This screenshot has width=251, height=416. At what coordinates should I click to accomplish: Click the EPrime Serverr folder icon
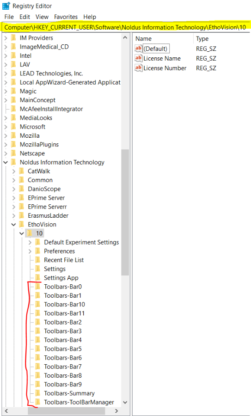click(21, 207)
